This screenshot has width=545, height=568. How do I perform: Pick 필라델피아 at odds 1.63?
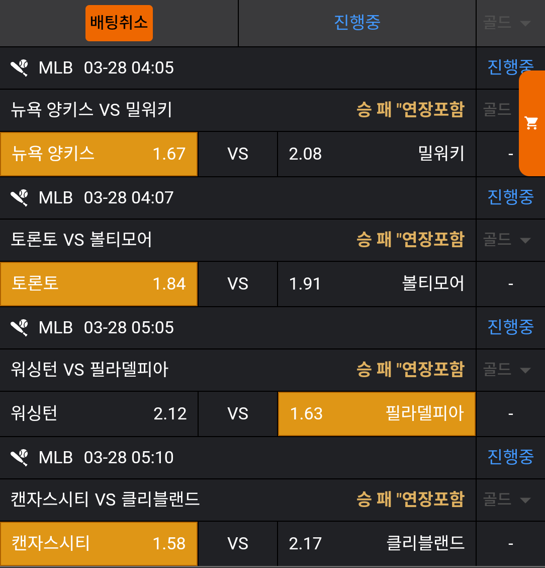tap(376, 414)
